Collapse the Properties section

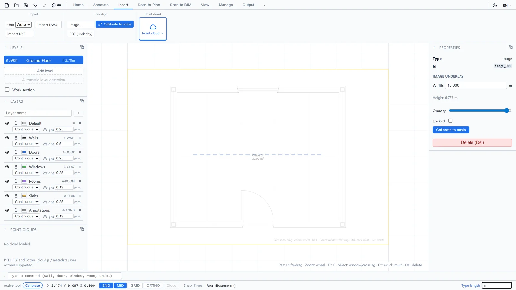coord(434,47)
